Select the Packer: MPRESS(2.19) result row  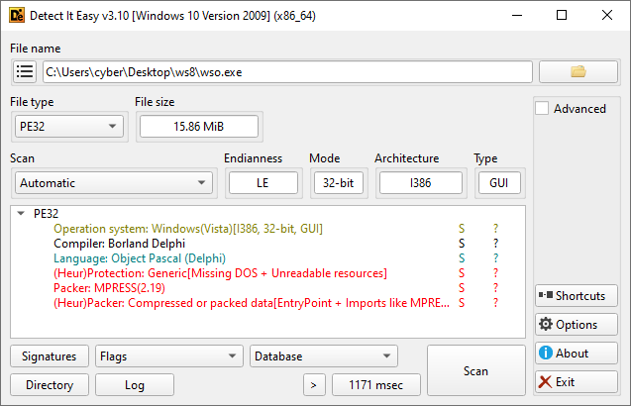tap(109, 288)
